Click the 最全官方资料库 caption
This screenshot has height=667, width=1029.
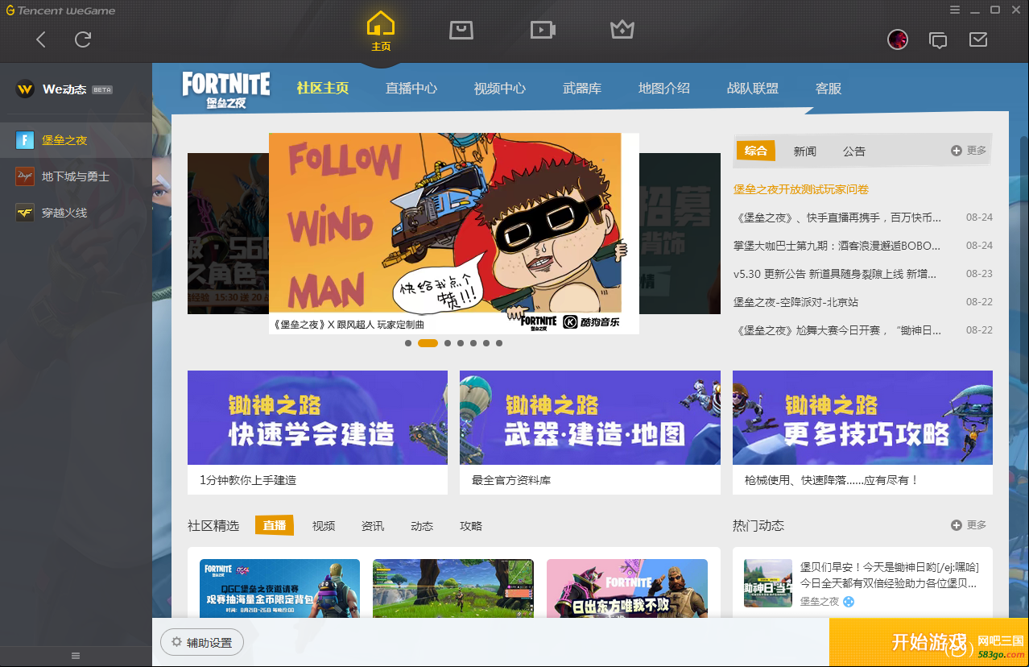point(511,480)
